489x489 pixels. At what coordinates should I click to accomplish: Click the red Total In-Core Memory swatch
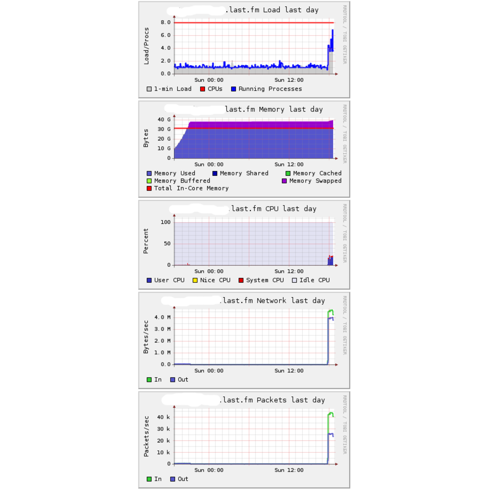(x=149, y=188)
